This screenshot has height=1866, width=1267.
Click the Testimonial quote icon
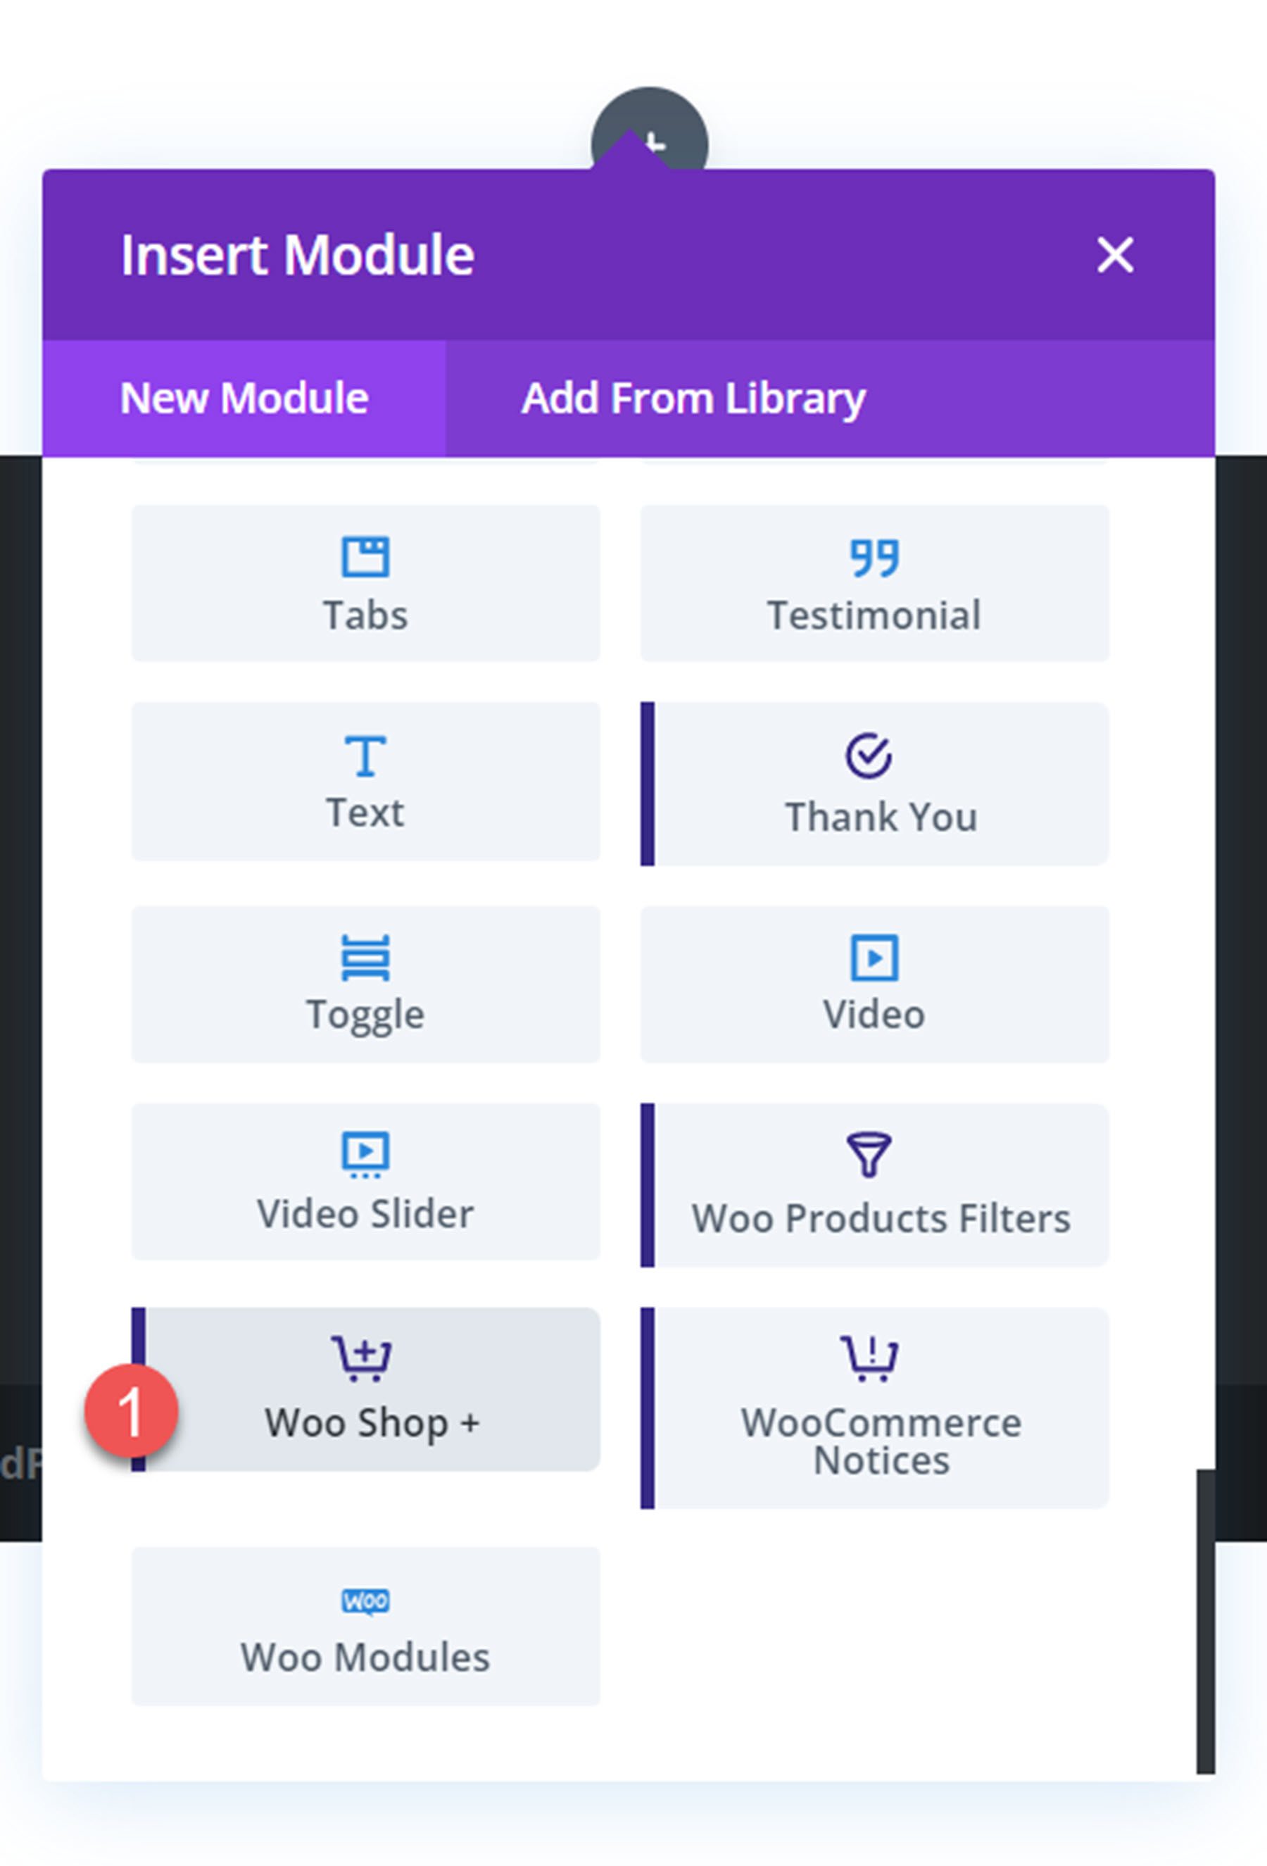click(x=875, y=558)
